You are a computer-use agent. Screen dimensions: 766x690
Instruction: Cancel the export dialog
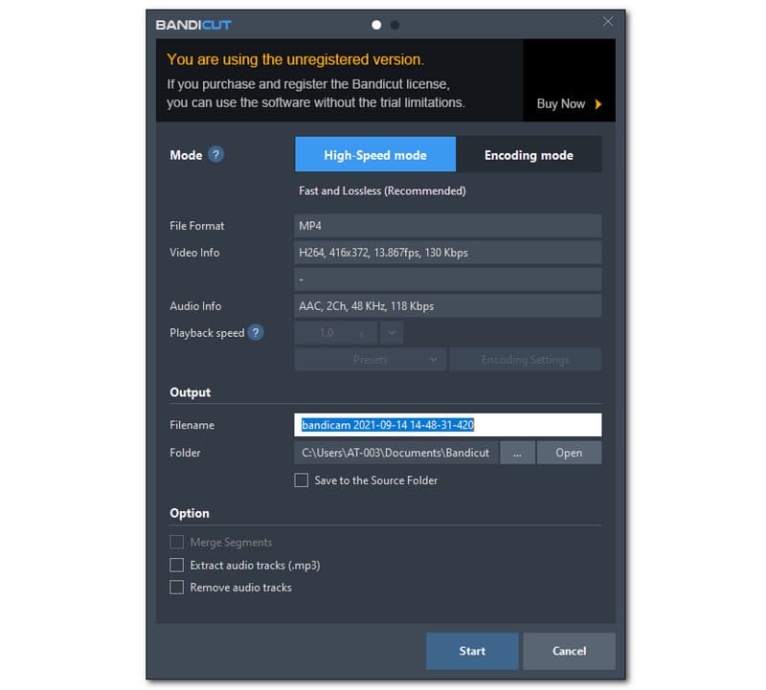(x=569, y=651)
